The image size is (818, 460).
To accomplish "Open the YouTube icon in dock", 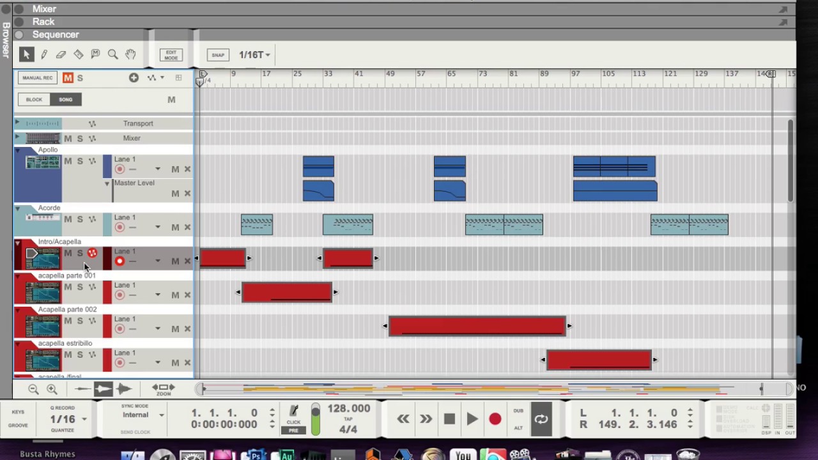I will pos(463,454).
